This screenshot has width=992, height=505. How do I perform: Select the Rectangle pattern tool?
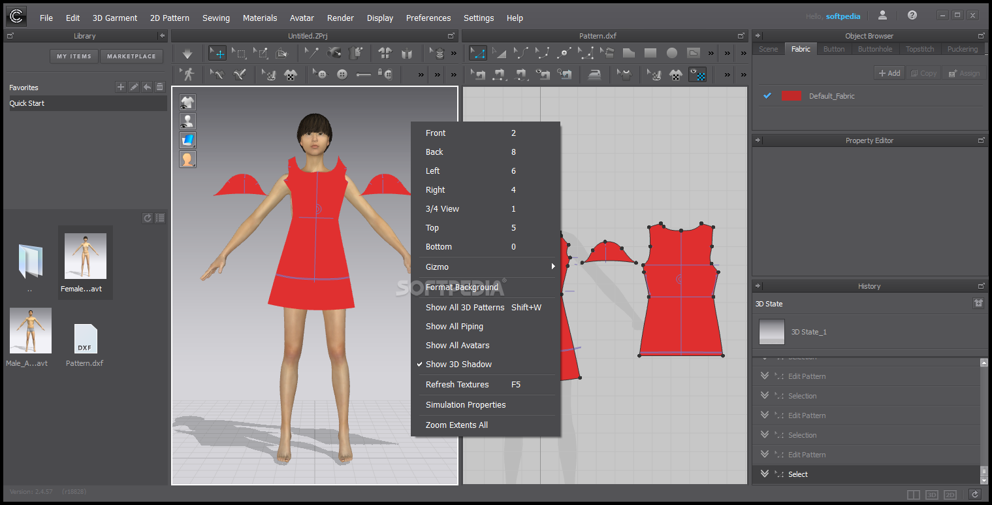coord(650,54)
